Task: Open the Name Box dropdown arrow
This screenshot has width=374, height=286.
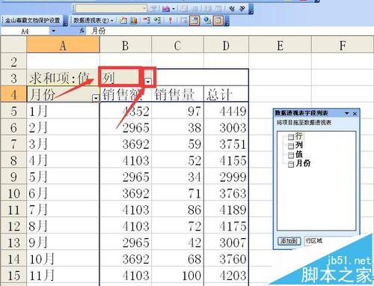Action: [x=53, y=31]
